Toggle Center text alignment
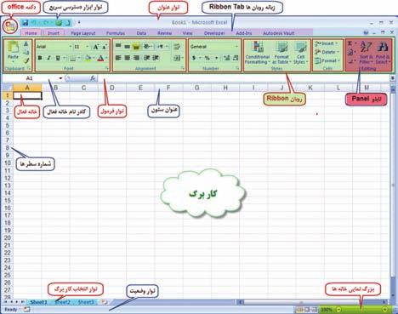This screenshot has width=398, height=314. click(128, 58)
